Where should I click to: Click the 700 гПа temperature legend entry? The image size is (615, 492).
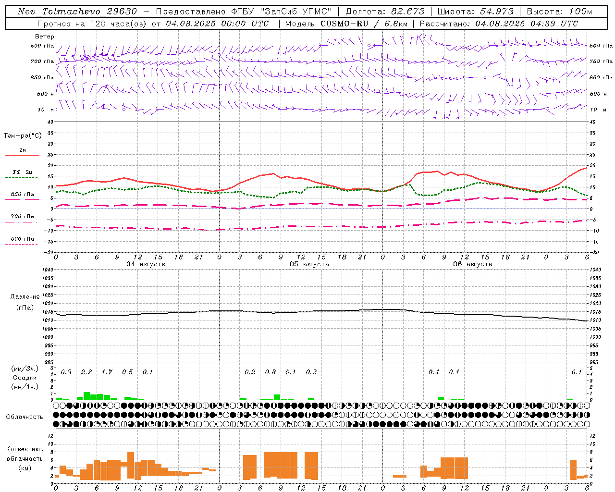pyautogui.click(x=23, y=216)
